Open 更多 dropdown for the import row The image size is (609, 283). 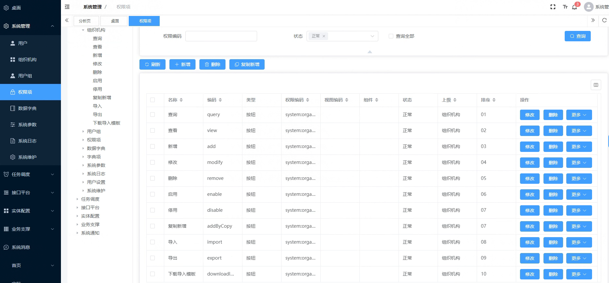click(579, 242)
